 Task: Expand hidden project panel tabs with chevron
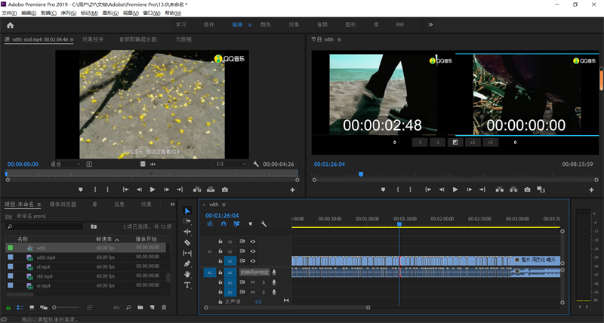[x=172, y=205]
